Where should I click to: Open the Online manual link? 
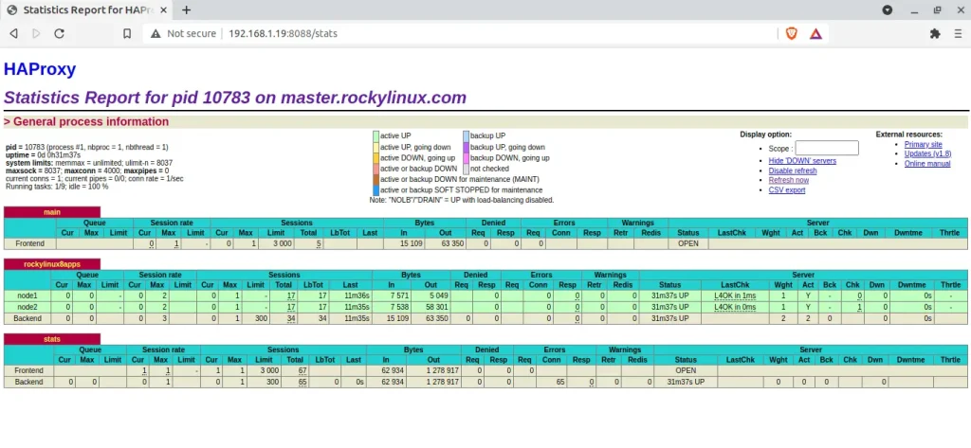(x=927, y=163)
